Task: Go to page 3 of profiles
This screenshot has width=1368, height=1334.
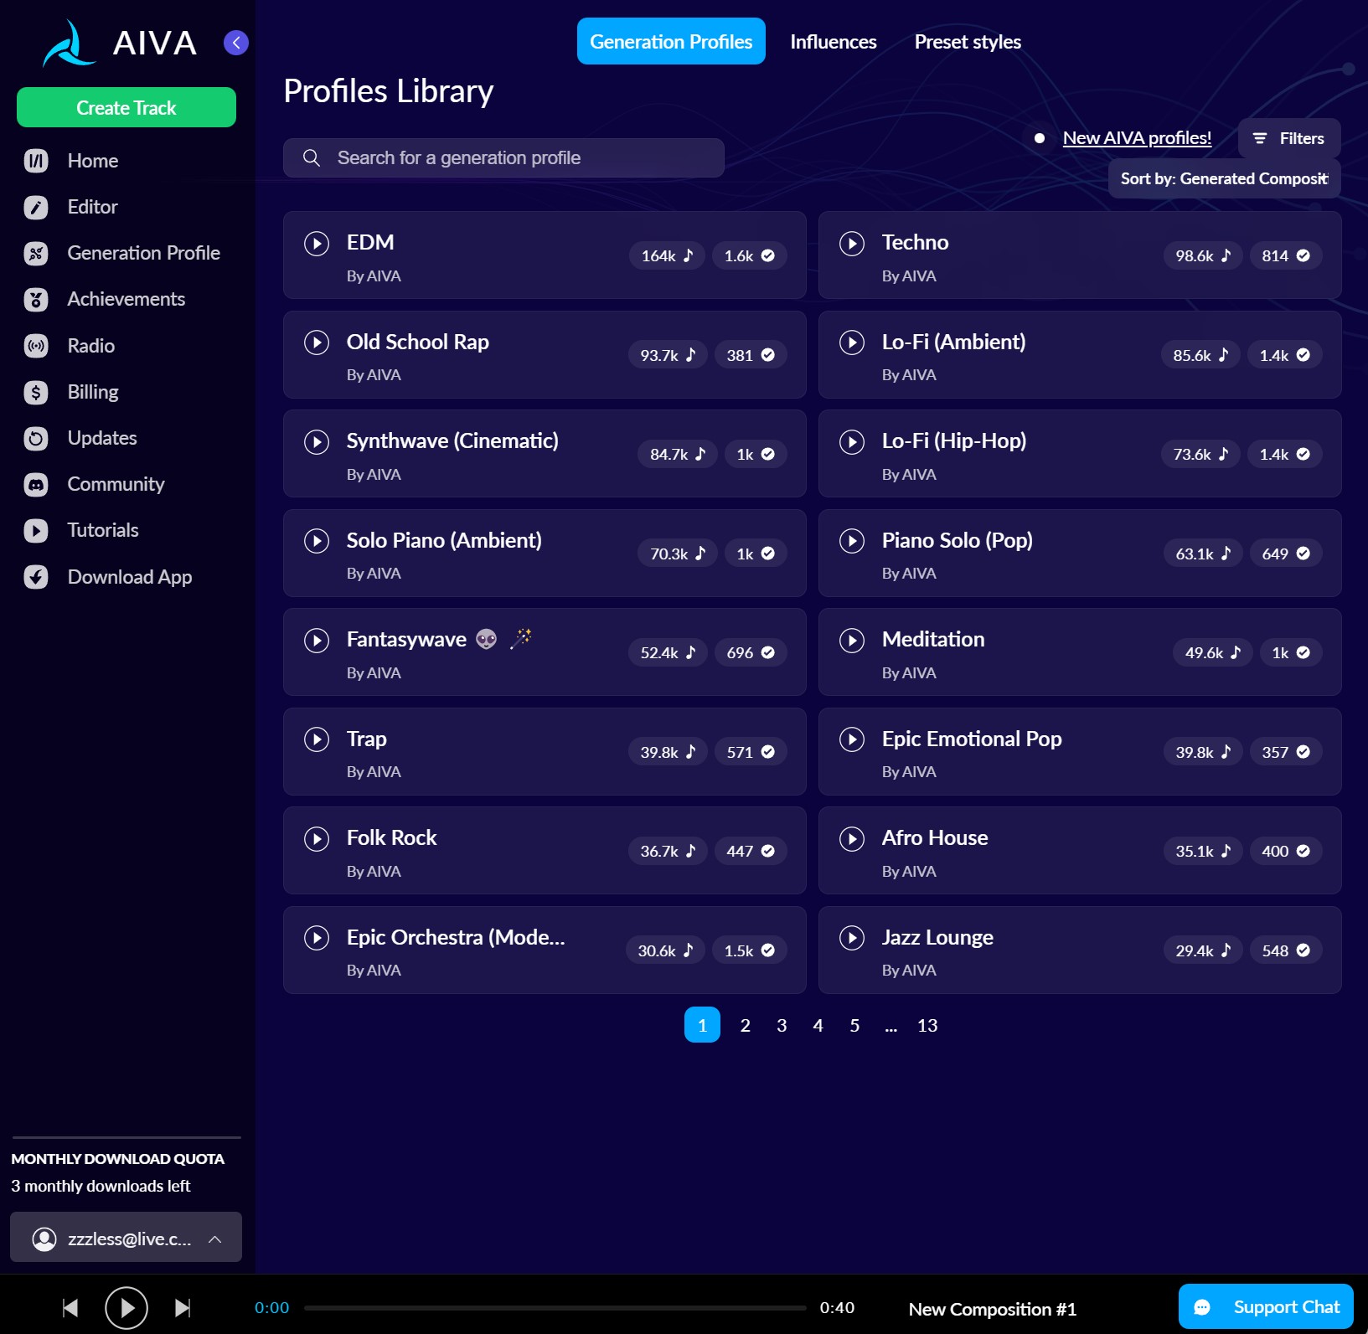Action: 782,1025
